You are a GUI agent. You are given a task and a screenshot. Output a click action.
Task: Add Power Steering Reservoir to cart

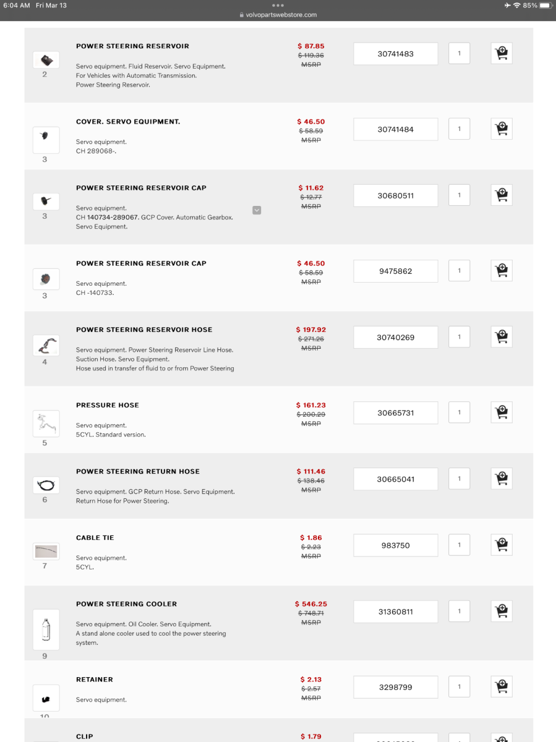(x=502, y=53)
